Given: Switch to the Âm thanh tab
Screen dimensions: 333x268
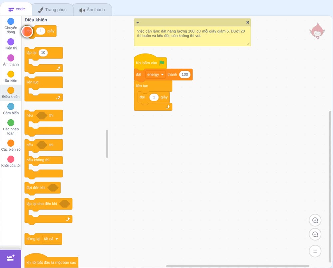Looking at the screenshot, I should tap(92, 10).
